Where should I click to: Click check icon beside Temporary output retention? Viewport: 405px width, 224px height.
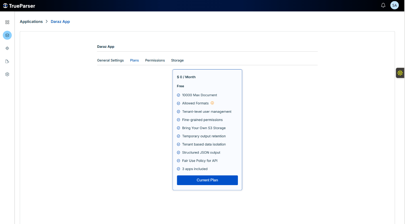(179, 136)
